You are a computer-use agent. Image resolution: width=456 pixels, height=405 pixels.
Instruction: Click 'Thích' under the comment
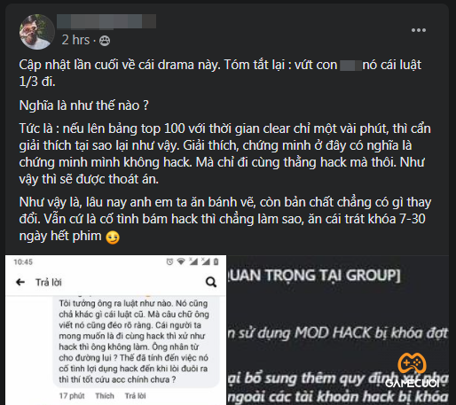pos(105,395)
